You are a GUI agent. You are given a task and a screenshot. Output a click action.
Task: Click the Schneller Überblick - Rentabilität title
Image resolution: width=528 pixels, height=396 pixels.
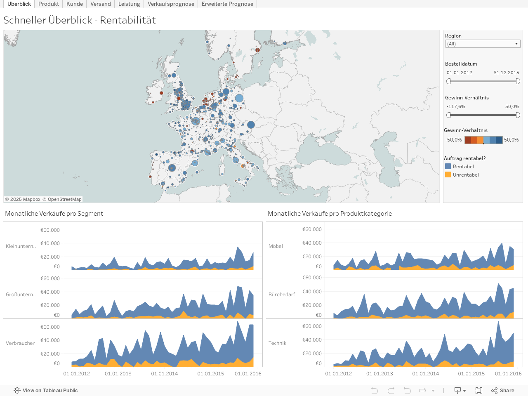(80, 20)
